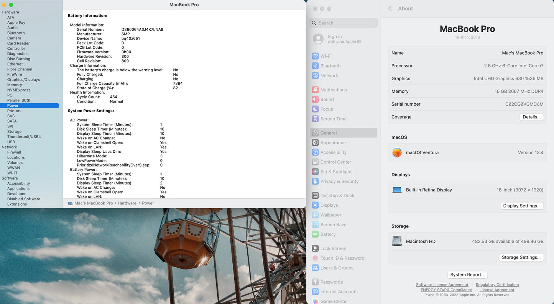
Task: Click the Macintosh HD drive icon
Action: point(397,241)
